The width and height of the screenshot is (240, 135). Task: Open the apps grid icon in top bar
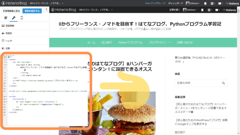[212, 3]
